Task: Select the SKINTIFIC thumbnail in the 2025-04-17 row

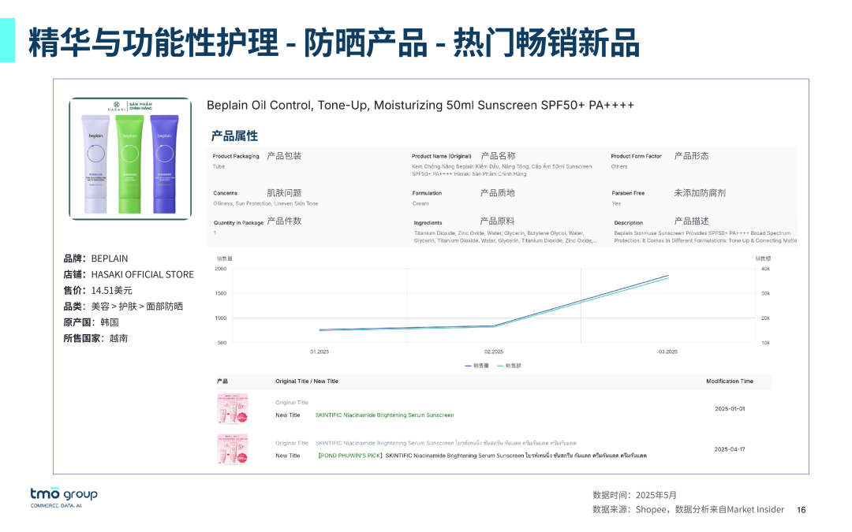Action: (233, 449)
